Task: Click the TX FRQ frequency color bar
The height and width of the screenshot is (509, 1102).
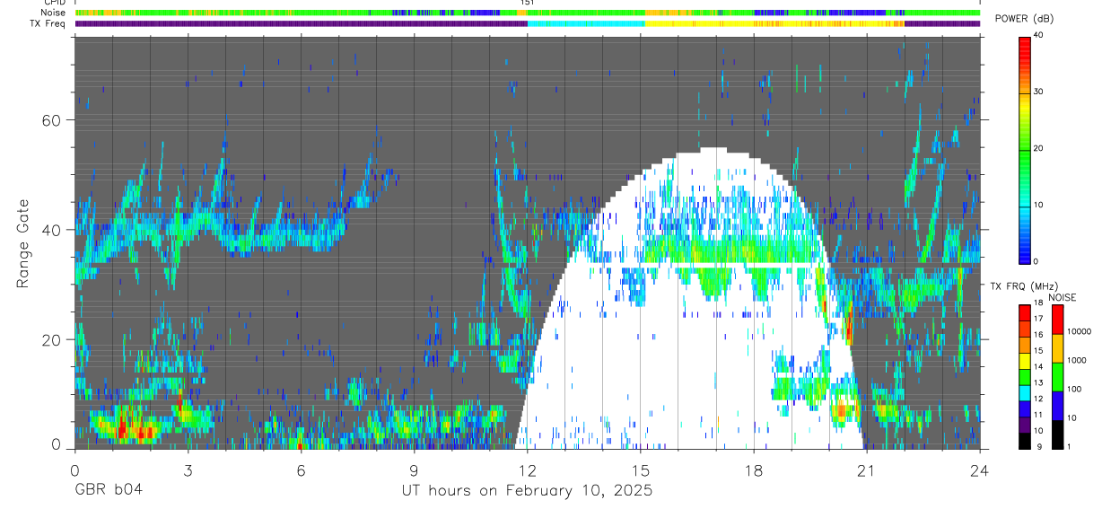Action: point(1025,376)
